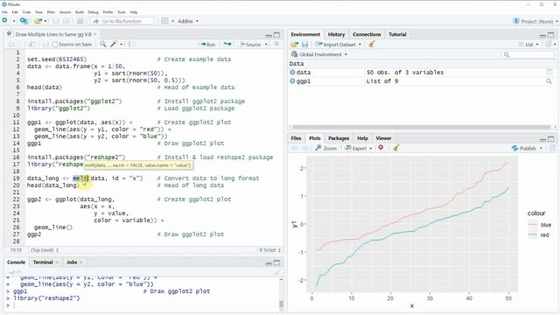This screenshot has height=315, width=560.
Task: Click the Save workspace disk icon
Action: click(x=304, y=45)
